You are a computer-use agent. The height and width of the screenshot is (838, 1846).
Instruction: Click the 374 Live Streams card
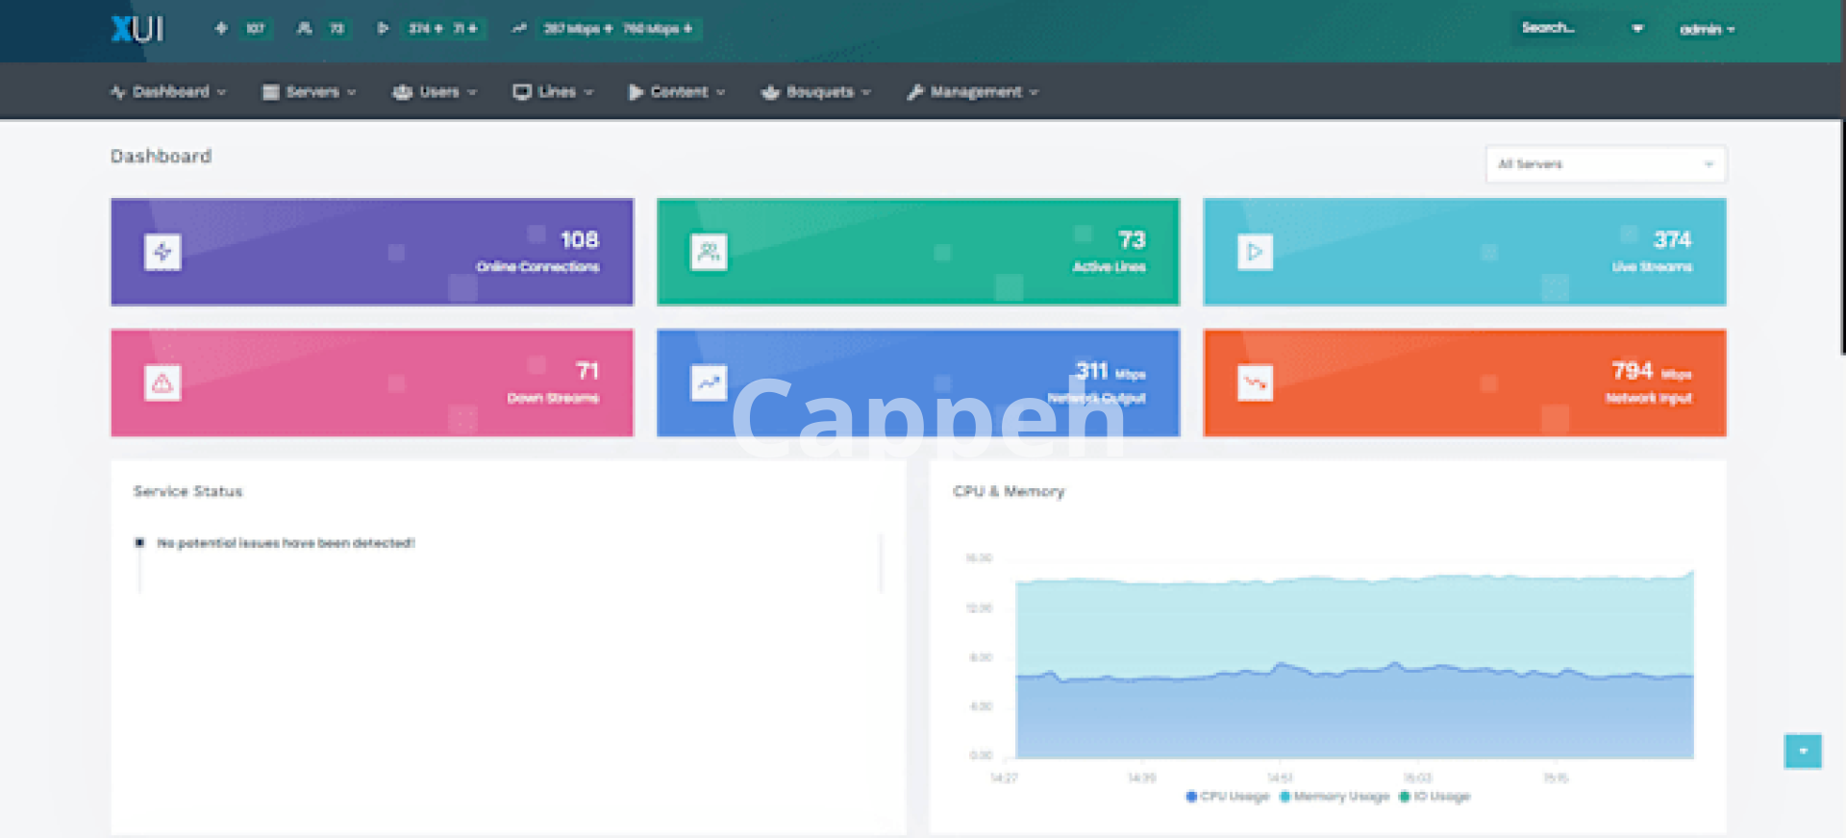point(1463,252)
